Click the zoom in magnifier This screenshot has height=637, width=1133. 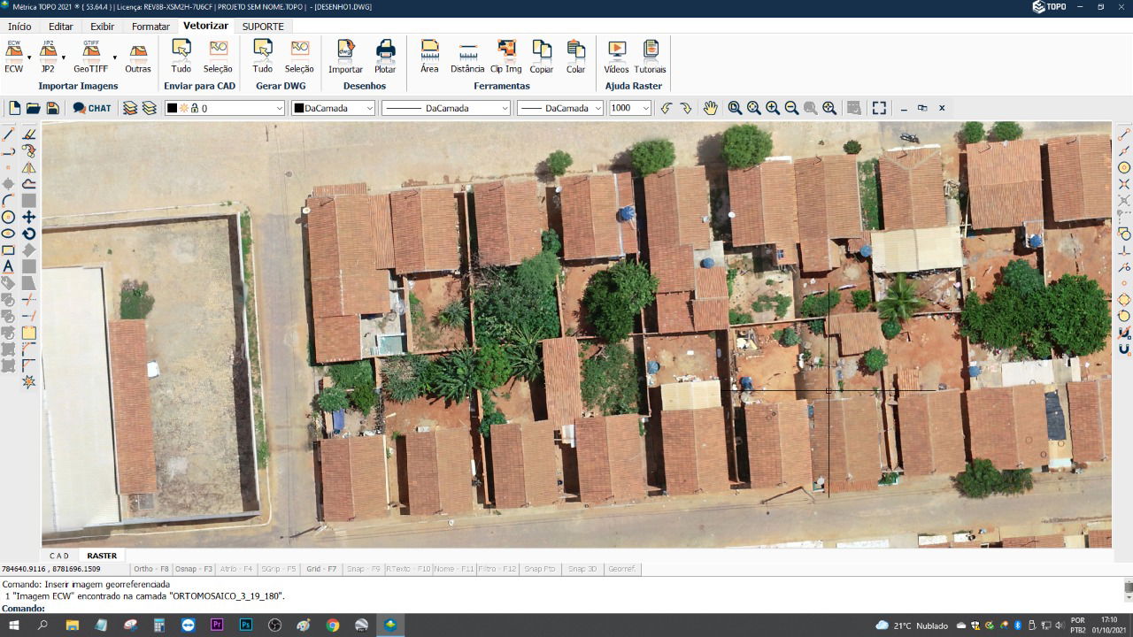click(x=773, y=108)
